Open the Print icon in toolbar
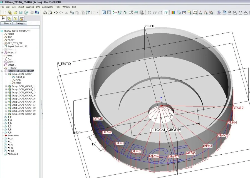 pos(45,13)
